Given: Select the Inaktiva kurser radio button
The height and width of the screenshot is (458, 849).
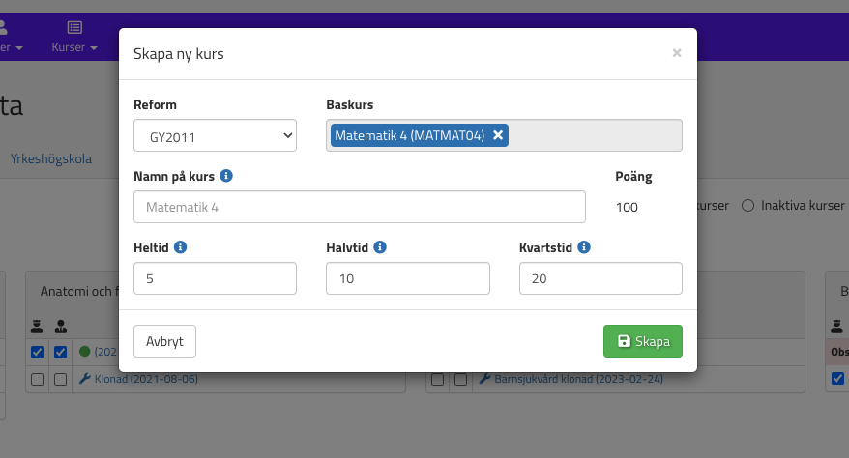Looking at the screenshot, I should coord(747,206).
